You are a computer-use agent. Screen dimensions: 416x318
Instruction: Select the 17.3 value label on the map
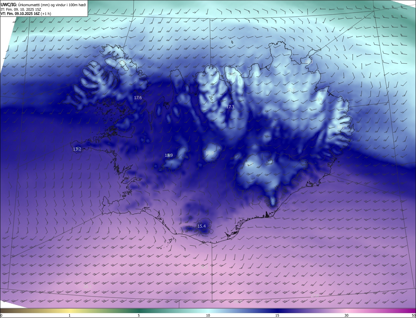tap(230, 107)
